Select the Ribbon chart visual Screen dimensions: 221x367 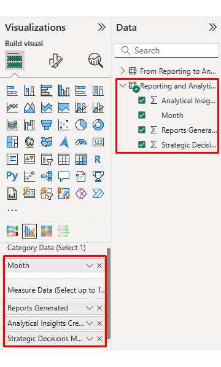pyautogui.click(x=12, y=125)
